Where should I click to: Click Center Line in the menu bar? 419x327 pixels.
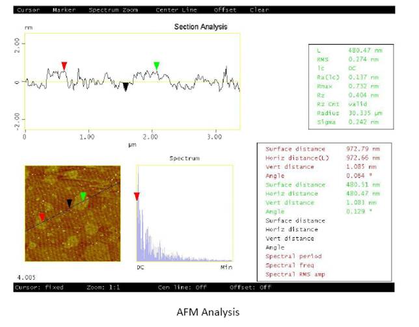tap(176, 10)
